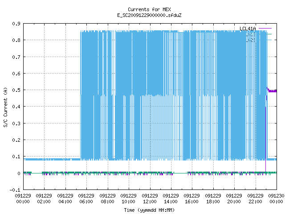The height and width of the screenshot is (214, 285).
Task: Click the x-axis tick label '06:00'
Action: click(x=86, y=202)
